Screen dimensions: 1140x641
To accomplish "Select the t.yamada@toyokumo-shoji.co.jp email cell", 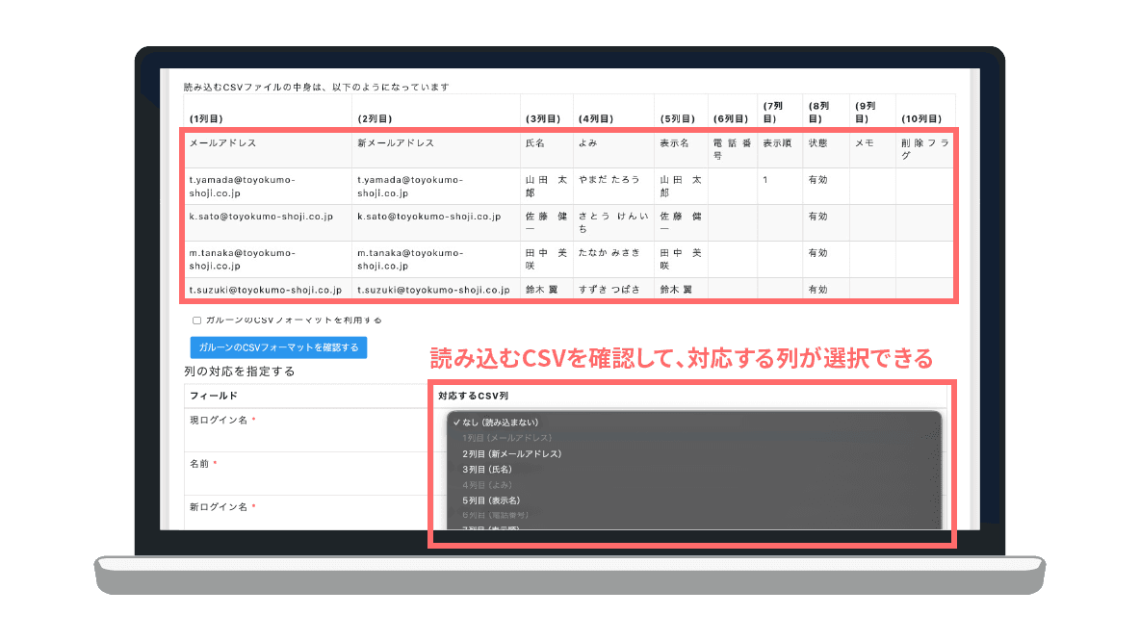I will (243, 186).
